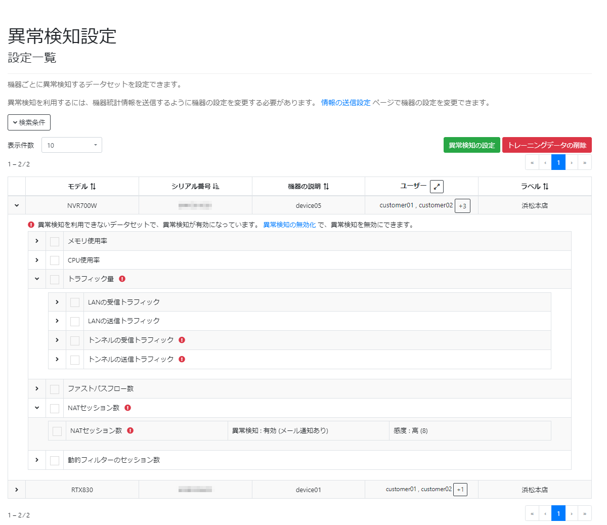This screenshot has width=607, height=525.
Task: Open the 表示件数 dropdown
Action: pos(71,145)
